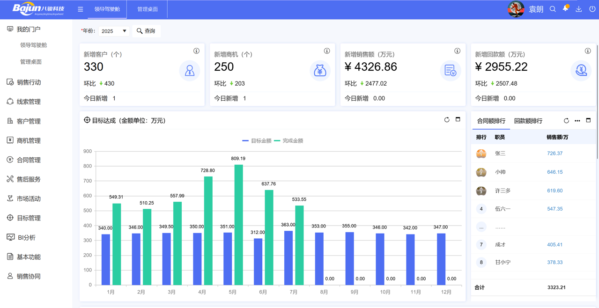The width and height of the screenshot is (599, 308).
Task: Click the user avatar for 袁朗
Action: click(516, 9)
